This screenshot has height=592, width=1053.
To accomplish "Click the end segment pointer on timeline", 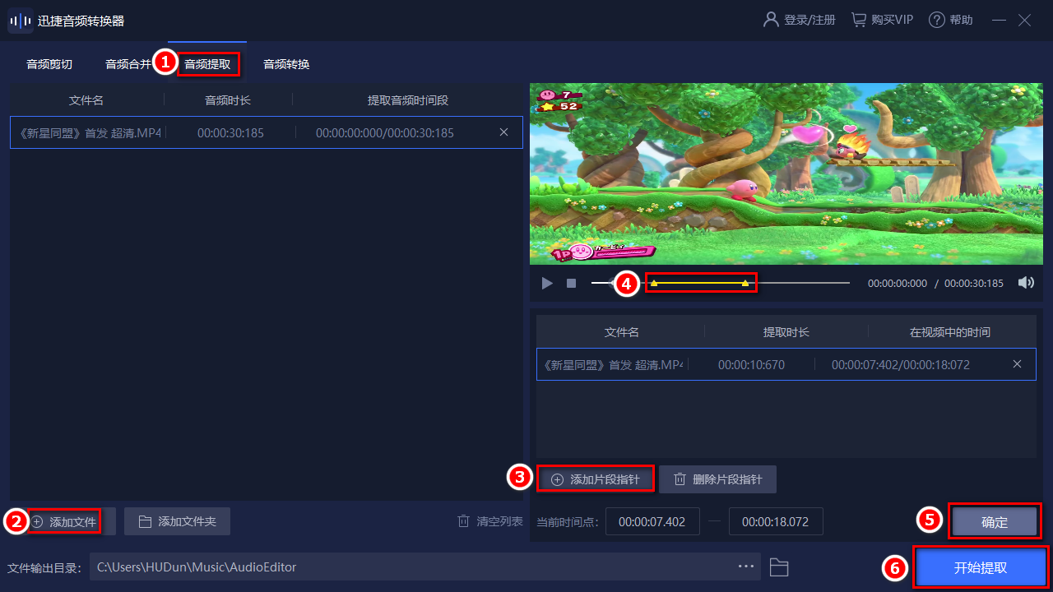I will pos(745,283).
